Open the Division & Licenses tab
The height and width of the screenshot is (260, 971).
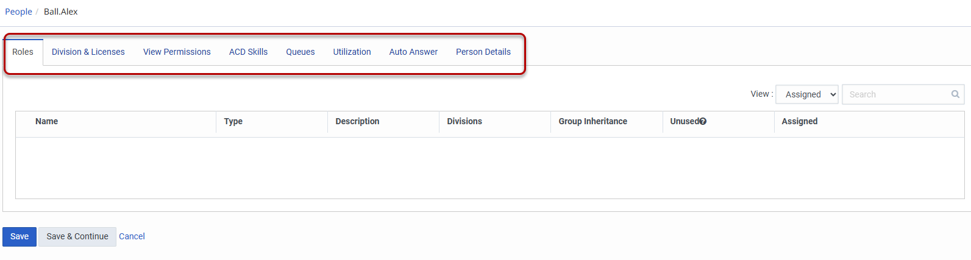pos(88,52)
